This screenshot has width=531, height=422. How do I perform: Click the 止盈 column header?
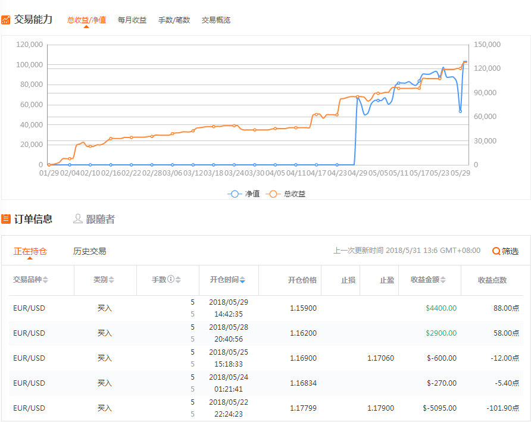pyautogui.click(x=387, y=280)
